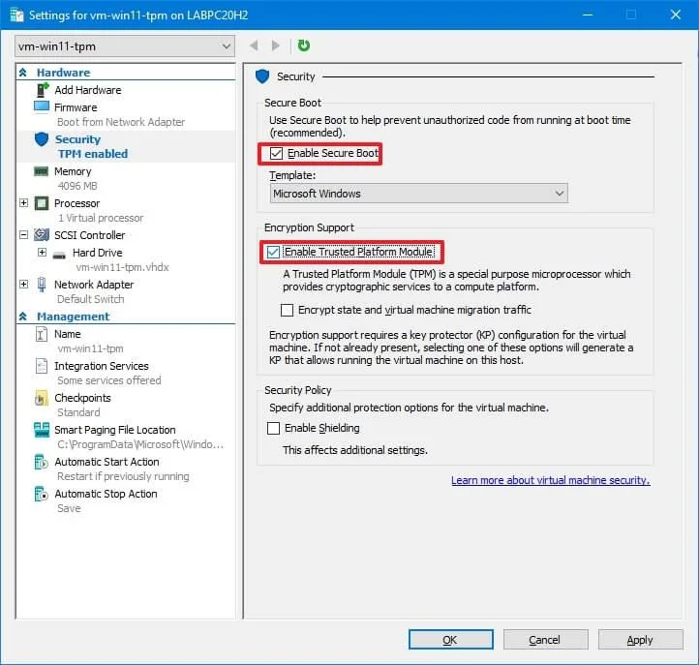
Task: Select the Checkpoints settings item
Action: (82, 398)
